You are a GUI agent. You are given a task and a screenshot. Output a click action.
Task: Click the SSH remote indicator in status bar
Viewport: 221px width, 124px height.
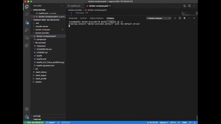coord(34,123)
